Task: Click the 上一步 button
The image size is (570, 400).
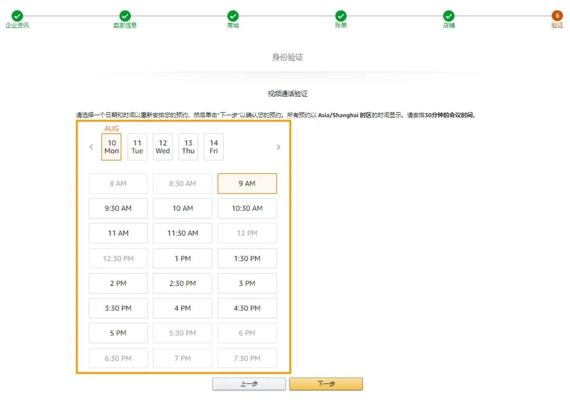Action: pyautogui.click(x=249, y=384)
